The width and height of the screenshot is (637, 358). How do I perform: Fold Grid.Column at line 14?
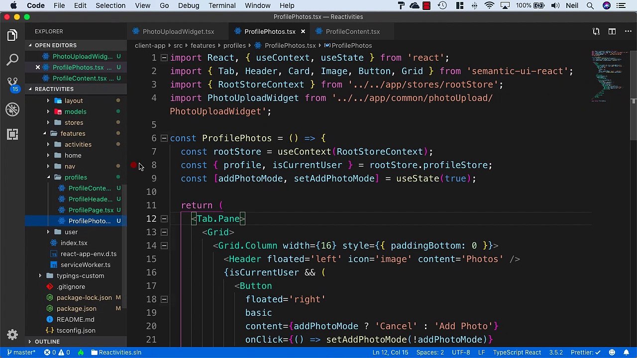[164, 246]
